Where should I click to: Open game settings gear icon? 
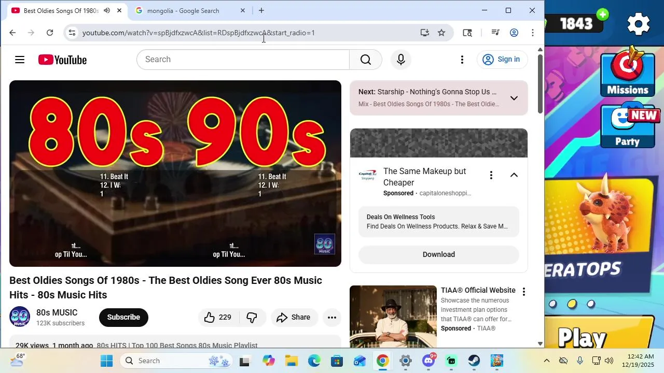coord(639,24)
